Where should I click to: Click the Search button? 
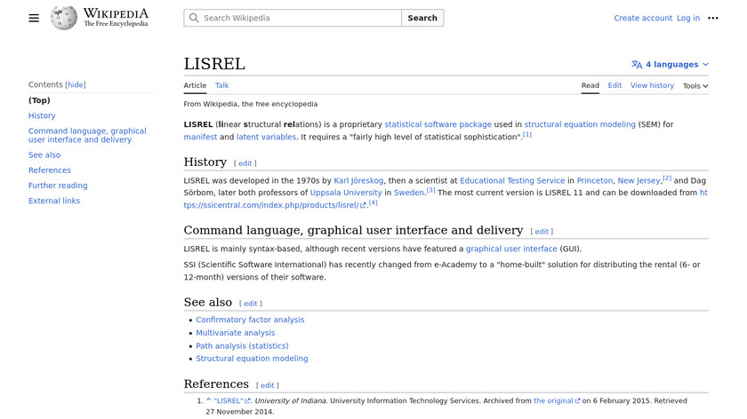point(422,18)
